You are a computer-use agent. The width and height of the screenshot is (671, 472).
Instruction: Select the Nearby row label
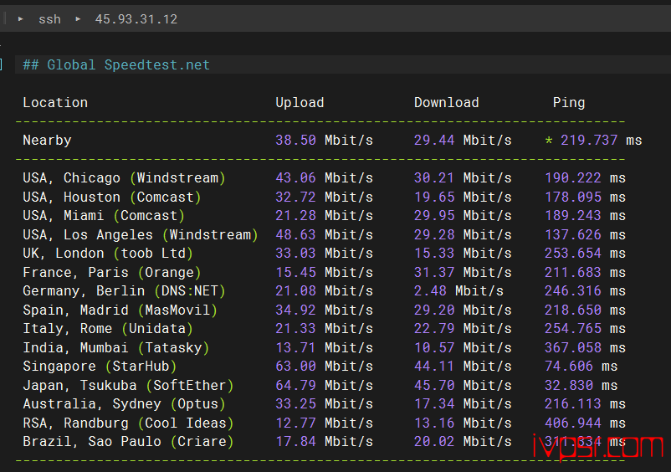[47, 141]
